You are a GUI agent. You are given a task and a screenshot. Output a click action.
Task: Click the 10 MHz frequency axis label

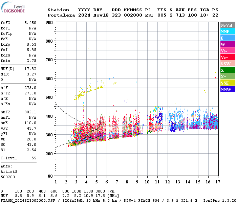tap(147, 182)
